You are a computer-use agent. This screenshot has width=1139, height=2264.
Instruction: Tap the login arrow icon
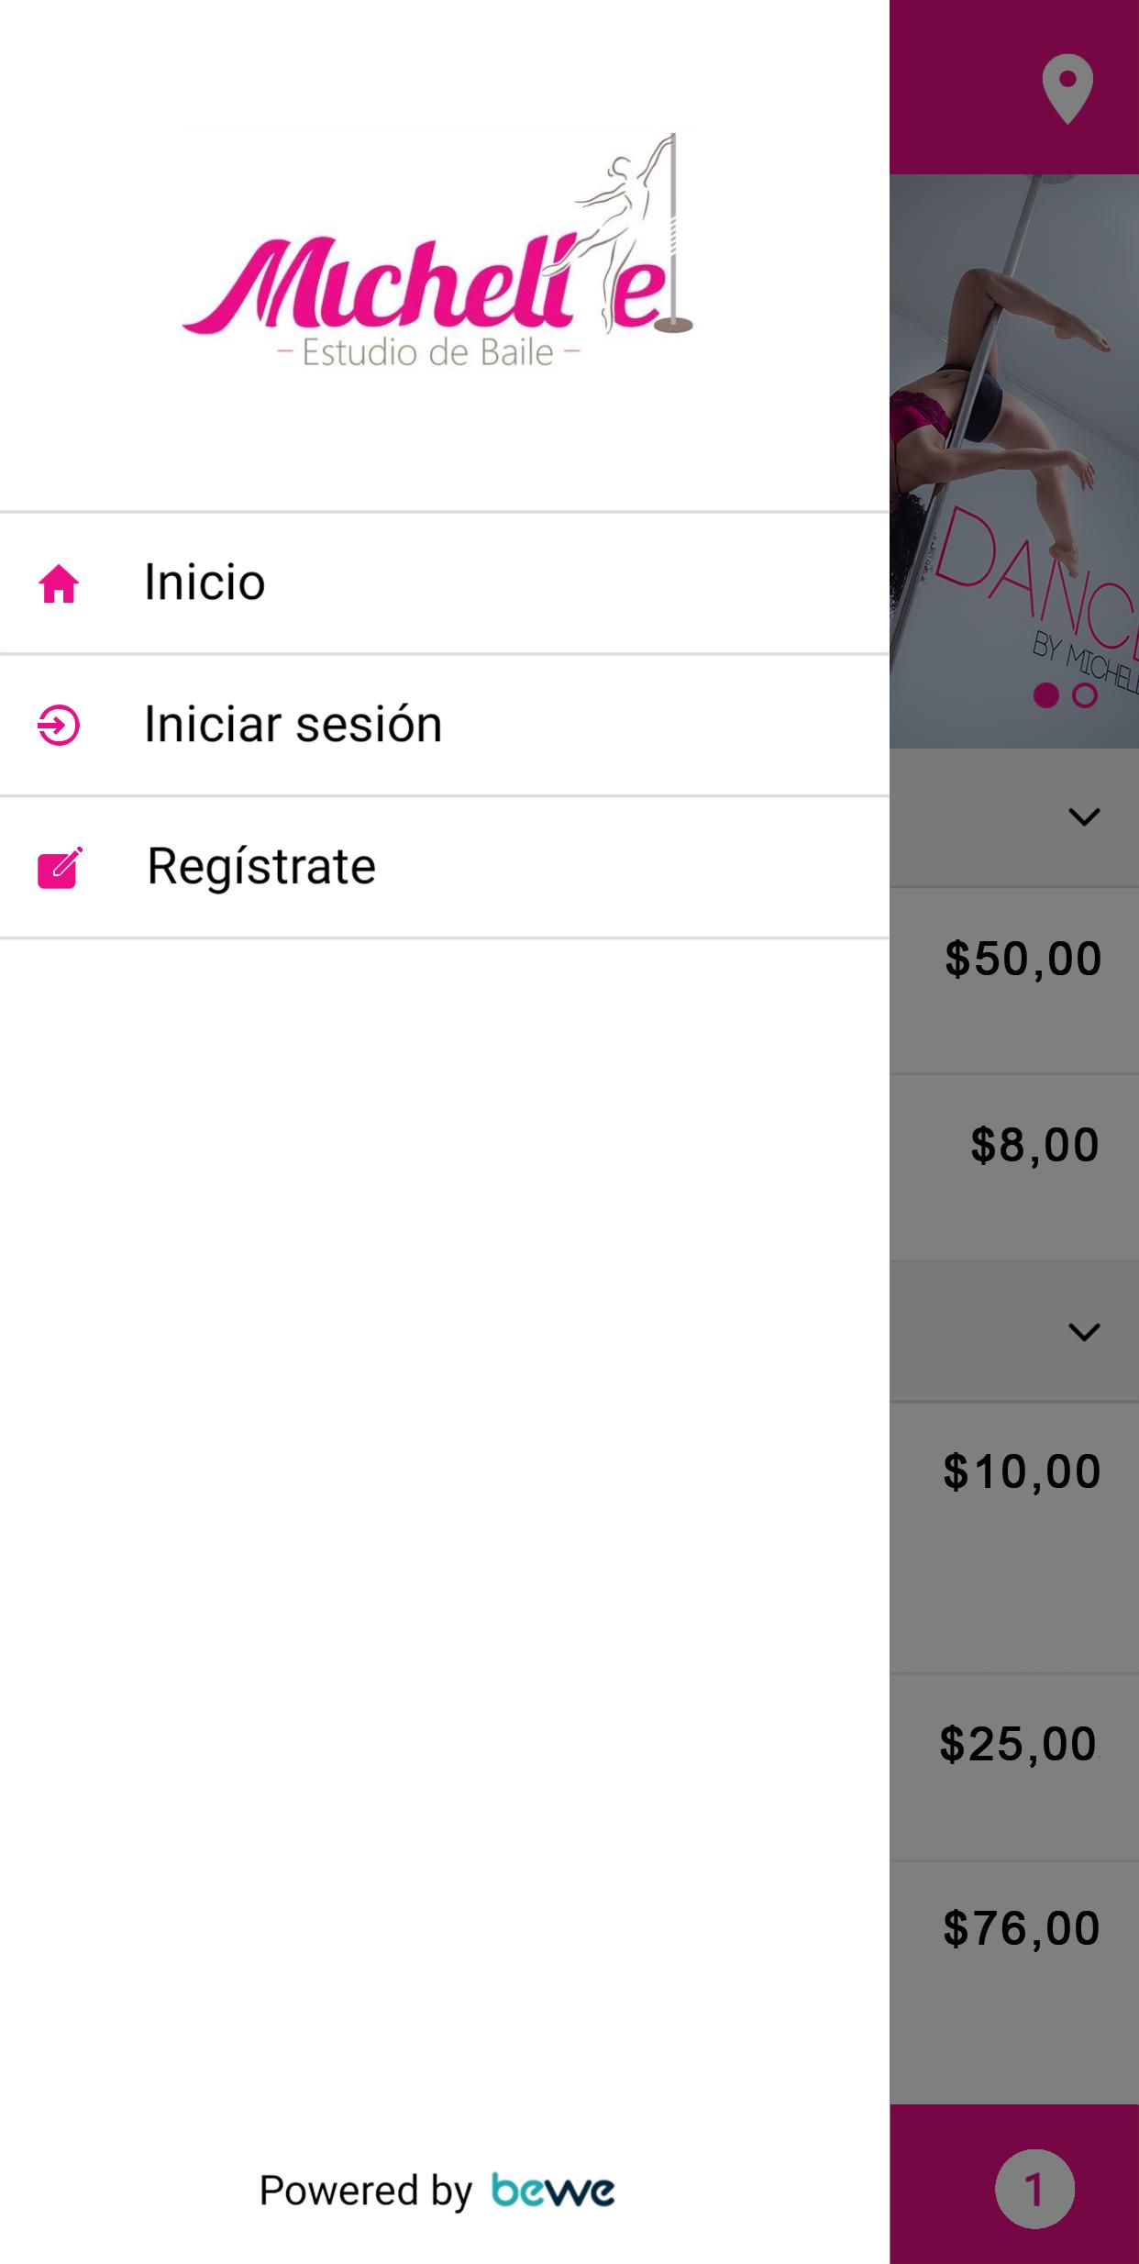(59, 726)
